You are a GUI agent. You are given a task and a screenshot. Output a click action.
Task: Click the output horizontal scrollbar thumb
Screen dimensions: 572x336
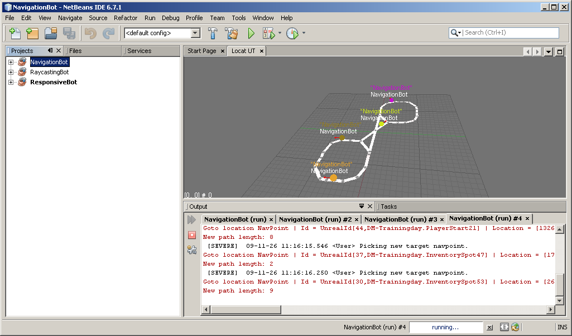click(246, 309)
